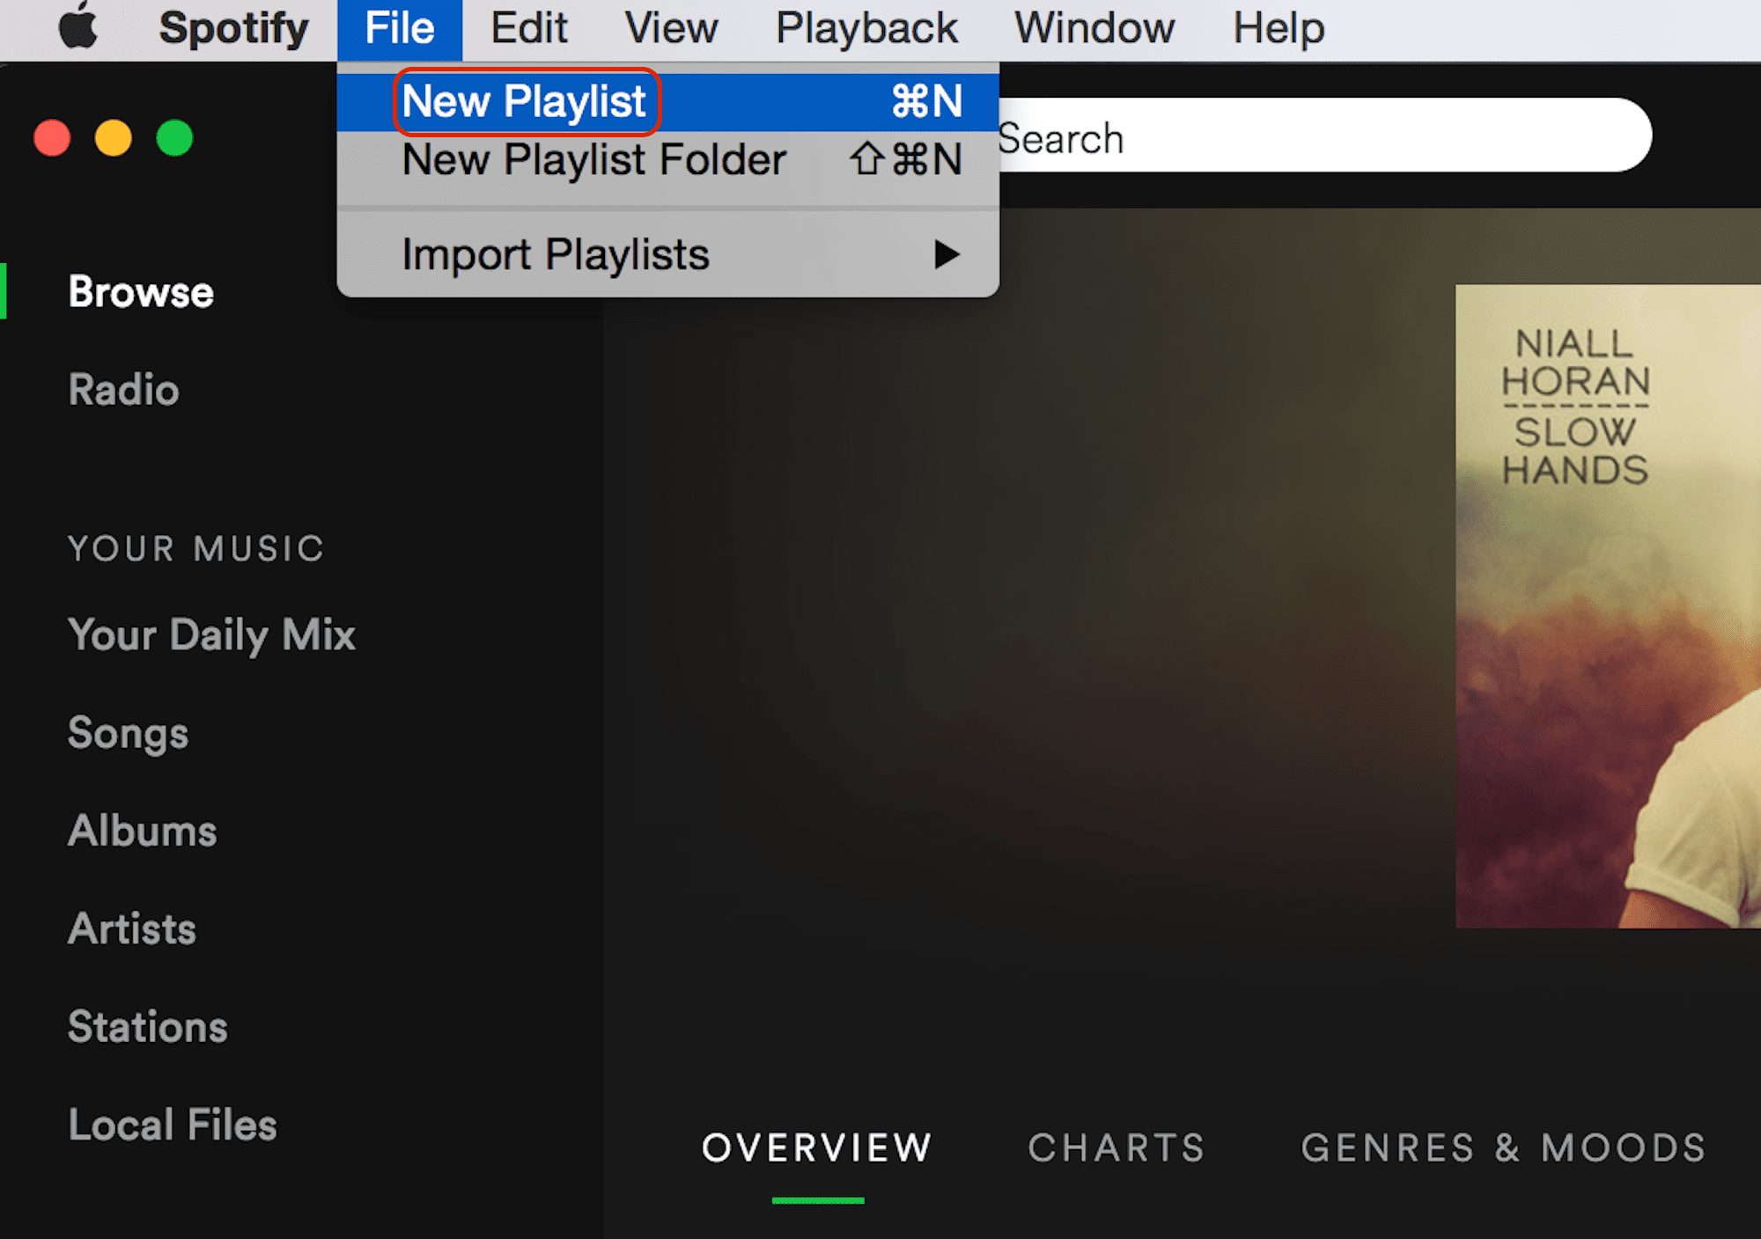
Task: Choose New Playlist from File menu
Action: tap(668, 101)
